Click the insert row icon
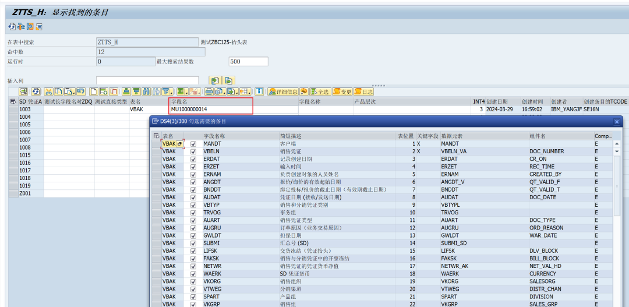The width and height of the screenshot is (629, 307). point(104,91)
